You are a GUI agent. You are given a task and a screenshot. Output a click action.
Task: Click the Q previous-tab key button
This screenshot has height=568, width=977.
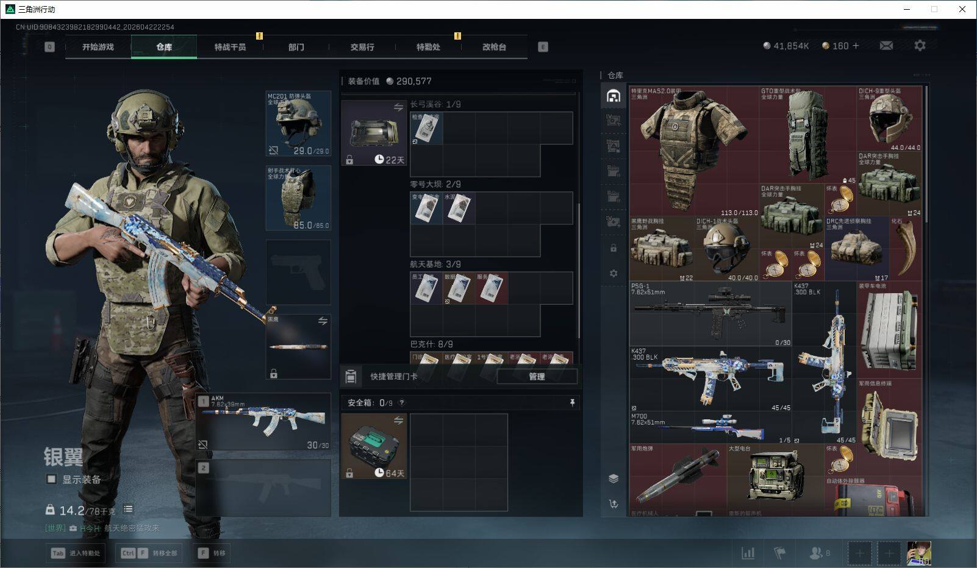[49, 47]
